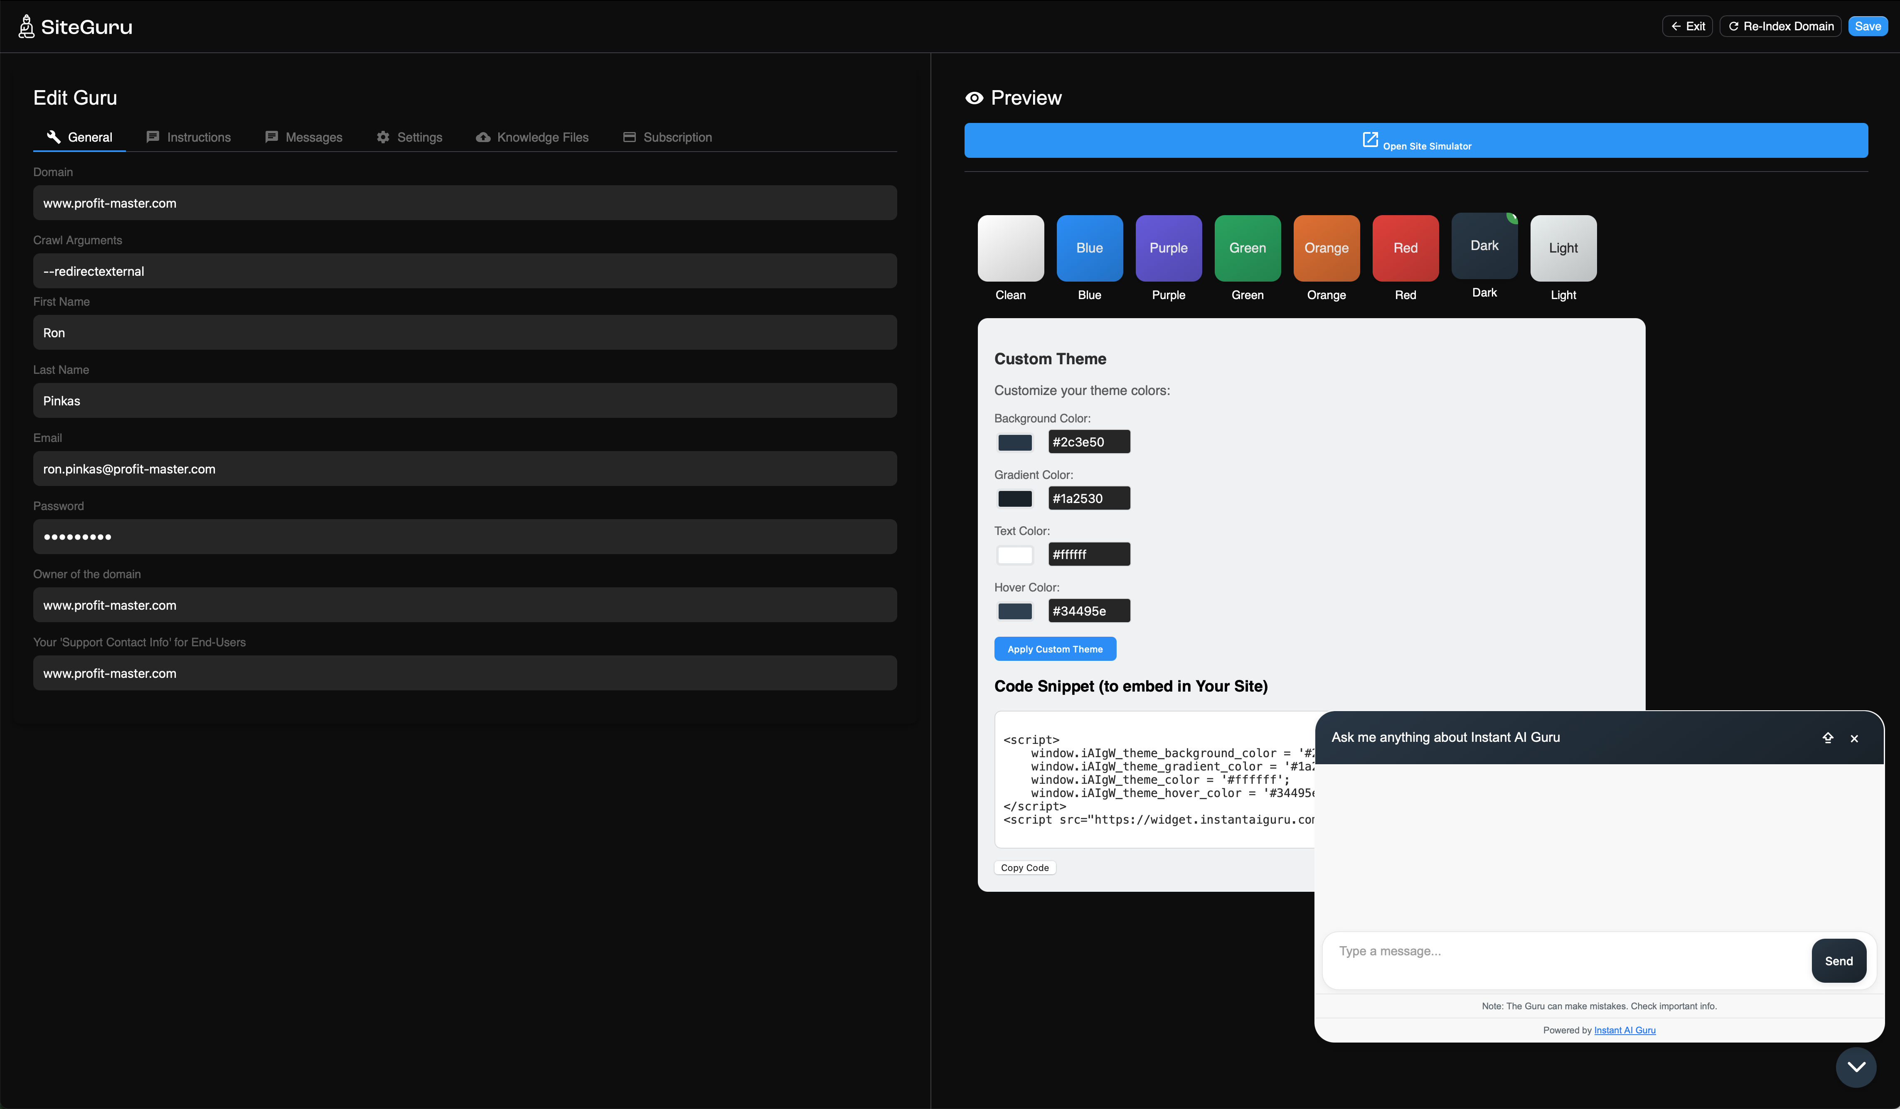Open the Background Color swatch picker
1900x1109 pixels.
[1015, 442]
